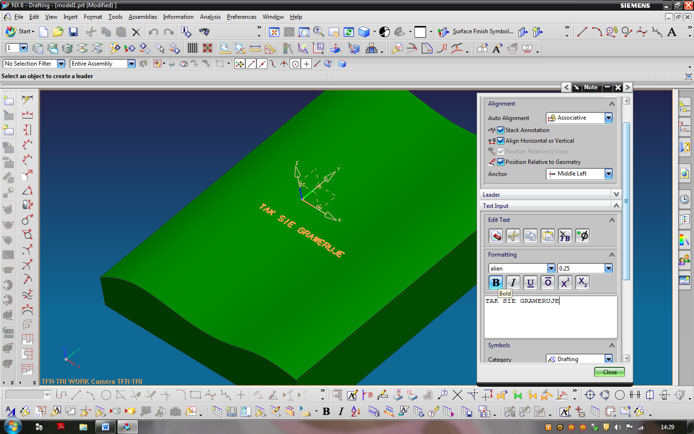Close the Note dialog with the Close button
Viewport: 694px width, 434px height.
[610, 372]
